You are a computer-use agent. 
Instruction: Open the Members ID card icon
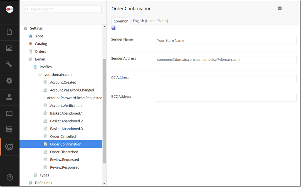[x=9, y=113]
